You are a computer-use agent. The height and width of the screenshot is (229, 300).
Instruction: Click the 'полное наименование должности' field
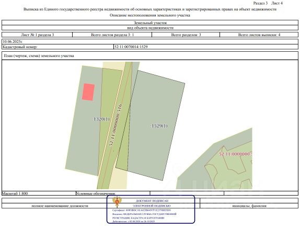click(60, 206)
